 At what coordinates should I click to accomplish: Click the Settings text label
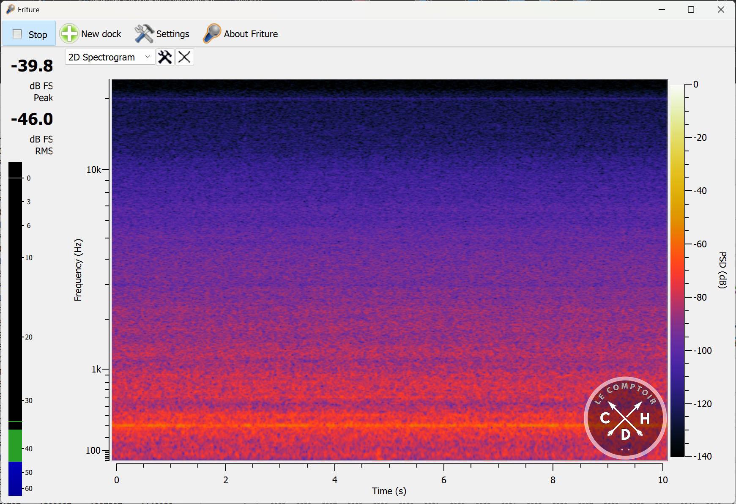click(172, 34)
